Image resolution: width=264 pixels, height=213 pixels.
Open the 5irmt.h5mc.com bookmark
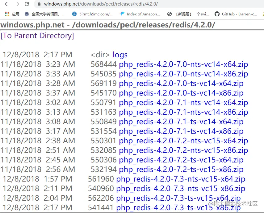(x=92, y=14)
